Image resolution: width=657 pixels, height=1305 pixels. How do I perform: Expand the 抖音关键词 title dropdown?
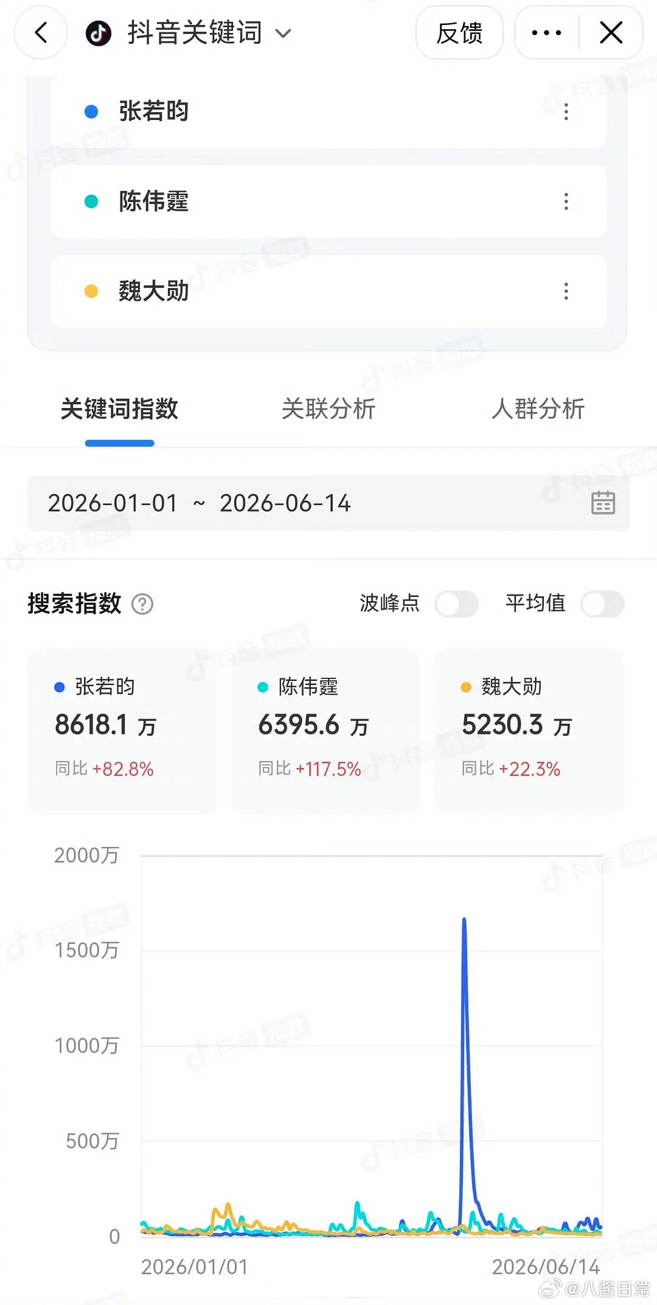[x=283, y=33]
